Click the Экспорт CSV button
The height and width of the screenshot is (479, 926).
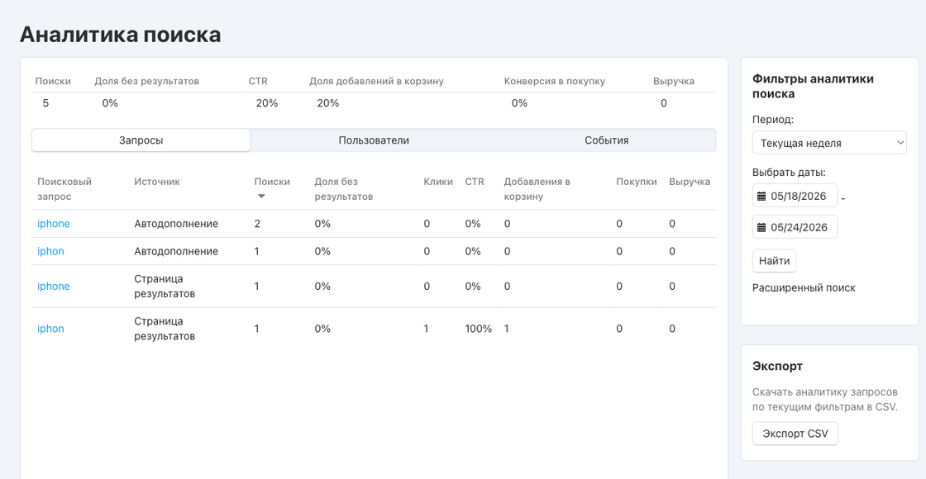pos(795,434)
